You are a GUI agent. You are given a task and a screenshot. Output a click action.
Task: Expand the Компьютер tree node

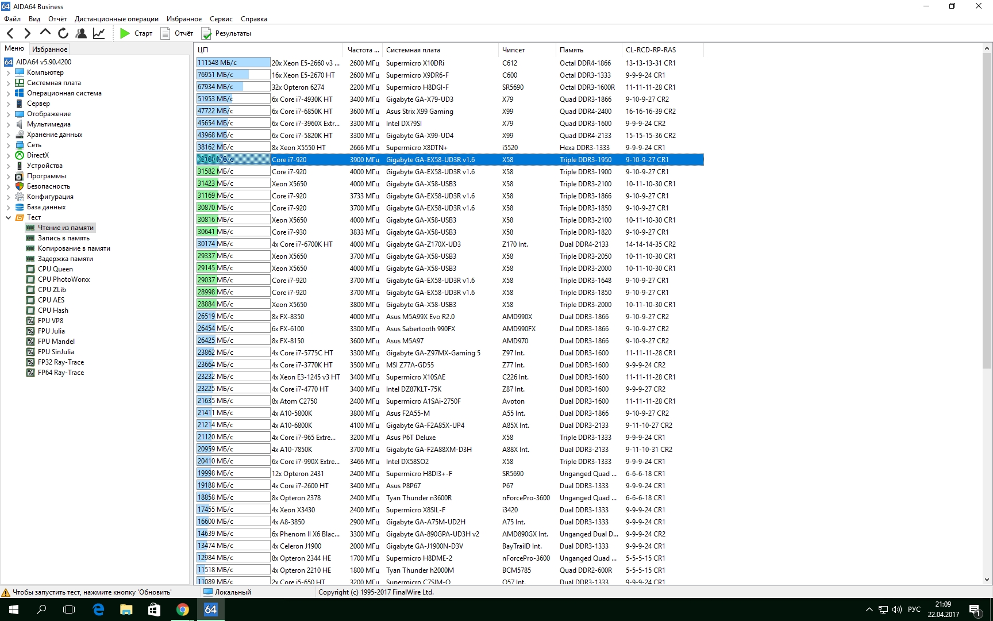tap(8, 72)
